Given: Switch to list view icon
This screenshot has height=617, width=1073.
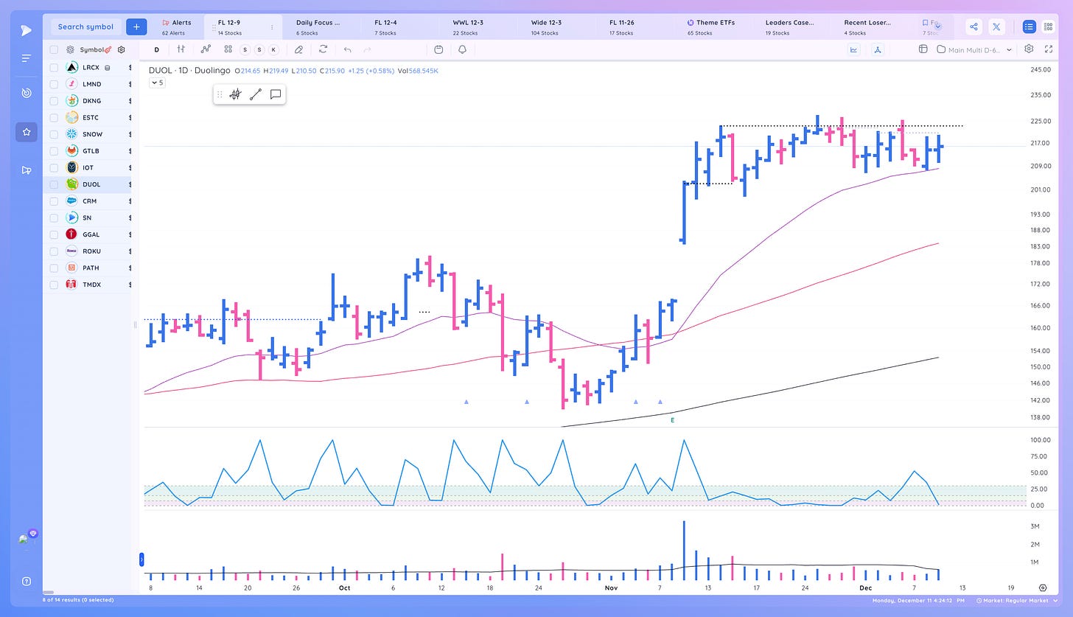Looking at the screenshot, I should point(1029,27).
